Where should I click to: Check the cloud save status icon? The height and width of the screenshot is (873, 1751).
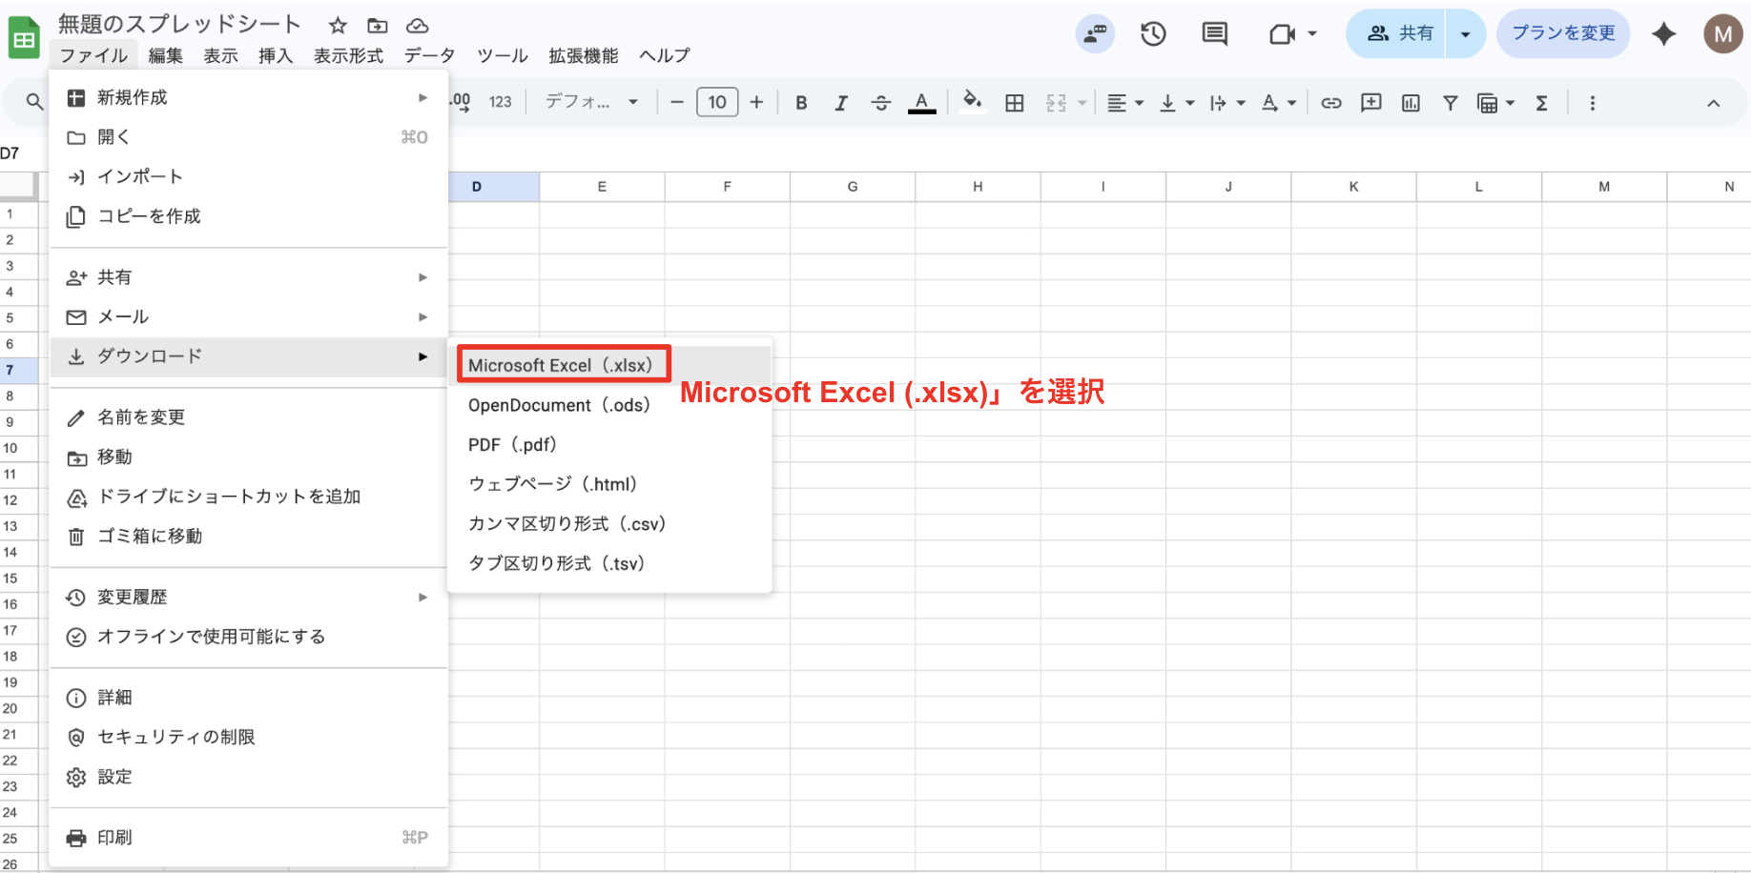pyautogui.click(x=417, y=26)
